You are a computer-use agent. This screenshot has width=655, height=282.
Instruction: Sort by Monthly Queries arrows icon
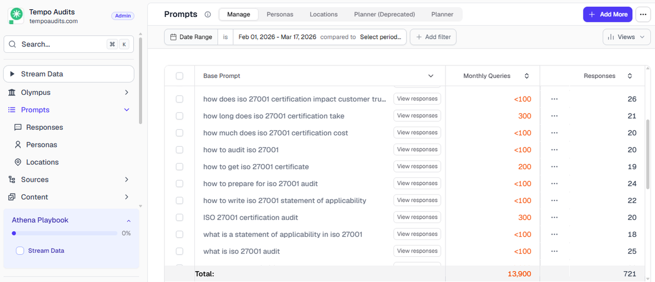[x=527, y=76]
